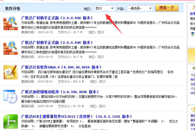Click brick wall icon beside the 5个专业 entry
The width and height of the screenshot is (195, 130).
[x=11, y=23]
